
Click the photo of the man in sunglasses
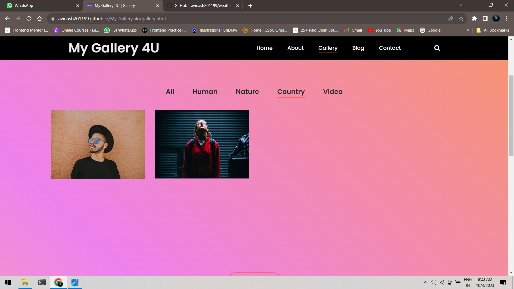tap(98, 144)
